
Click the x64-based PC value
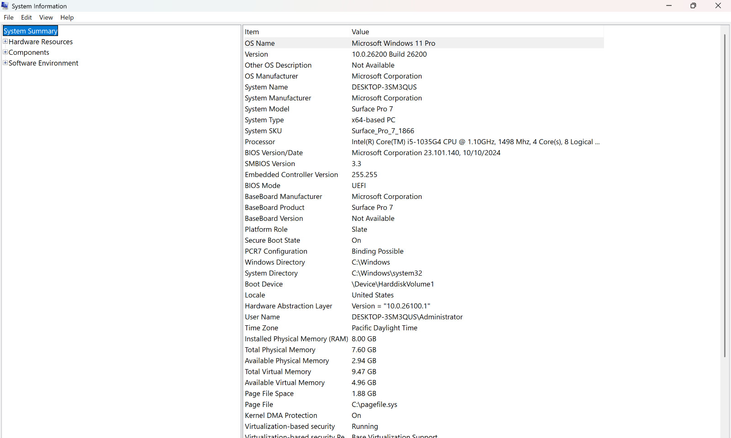point(374,120)
